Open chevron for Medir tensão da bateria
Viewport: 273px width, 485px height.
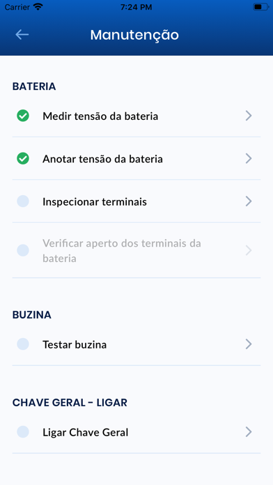(249, 116)
